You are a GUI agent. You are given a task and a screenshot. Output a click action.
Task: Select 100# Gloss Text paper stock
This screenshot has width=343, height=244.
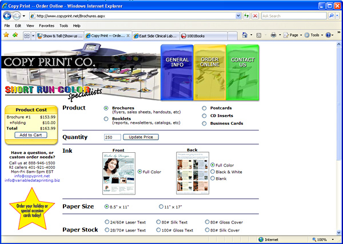158,230
